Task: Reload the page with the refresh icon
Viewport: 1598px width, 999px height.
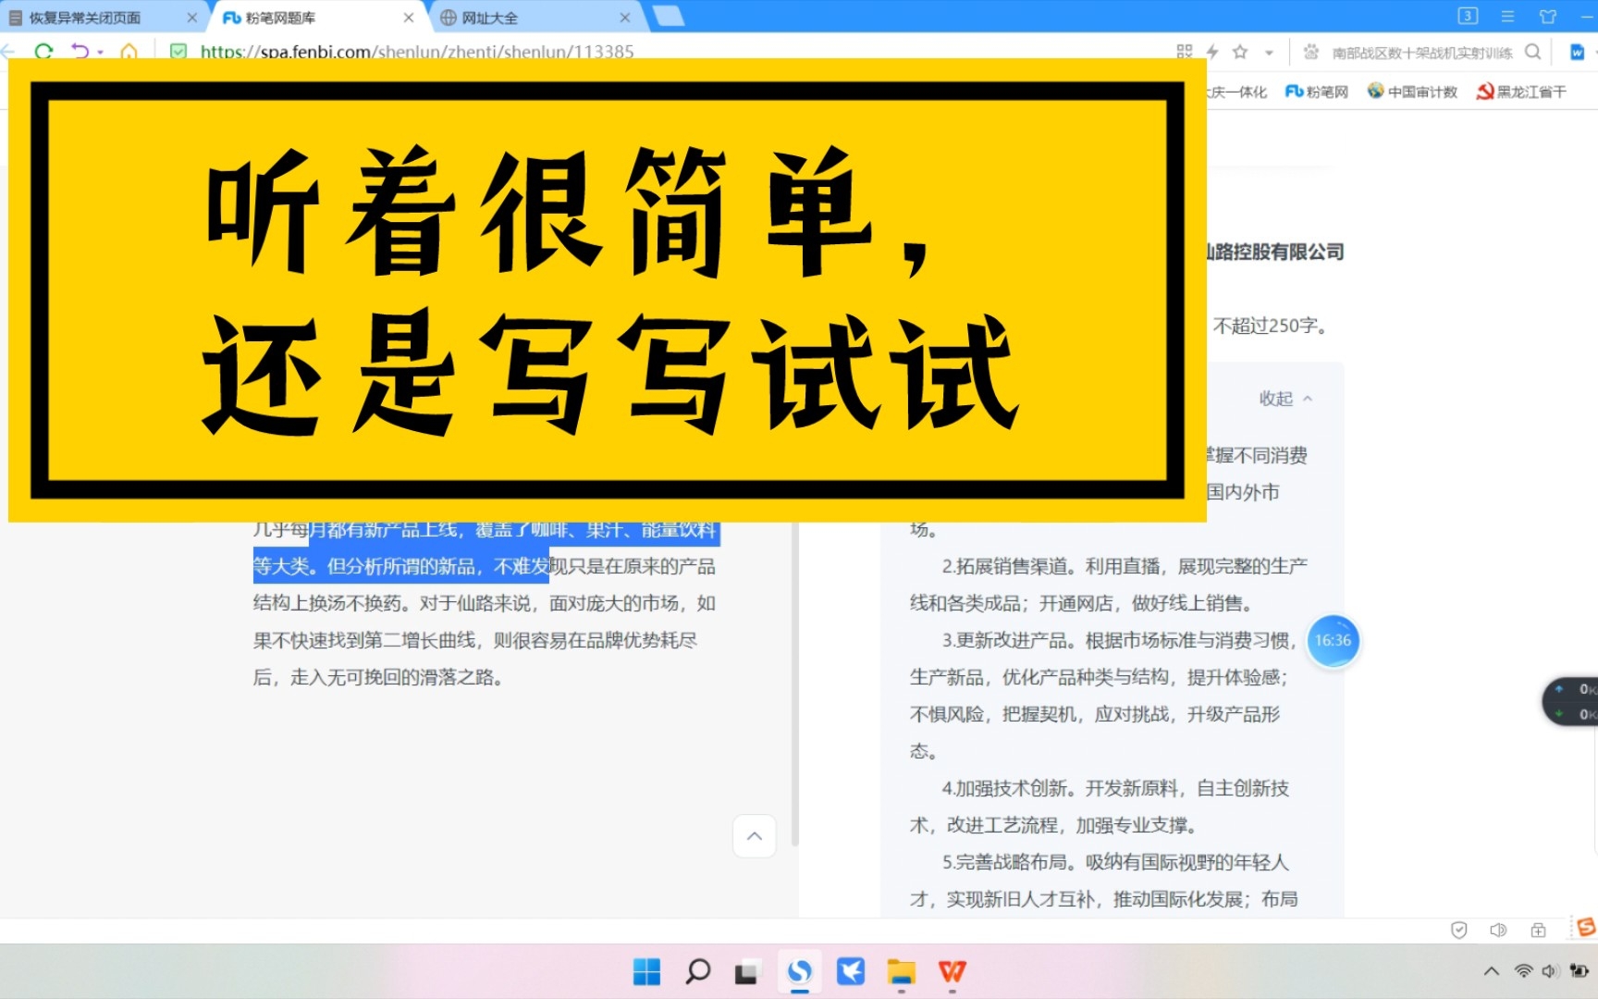Action: (x=43, y=52)
